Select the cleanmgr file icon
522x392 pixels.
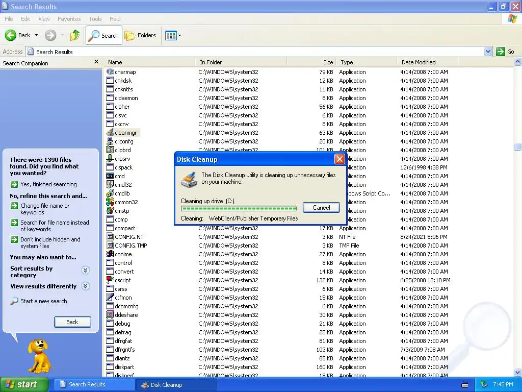pos(110,132)
